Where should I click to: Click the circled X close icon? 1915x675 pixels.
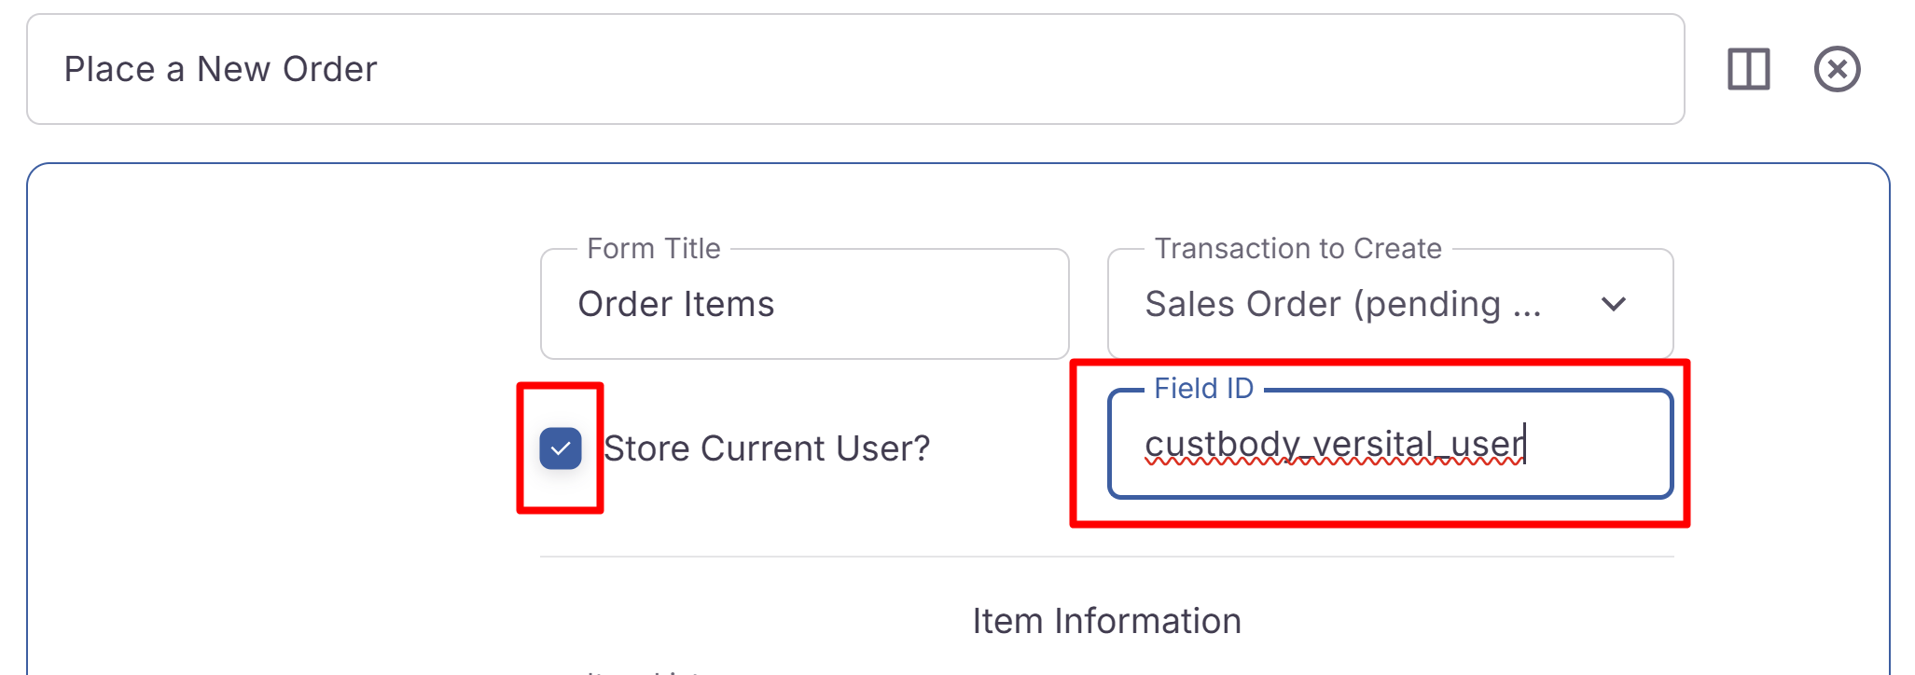coord(1837,69)
